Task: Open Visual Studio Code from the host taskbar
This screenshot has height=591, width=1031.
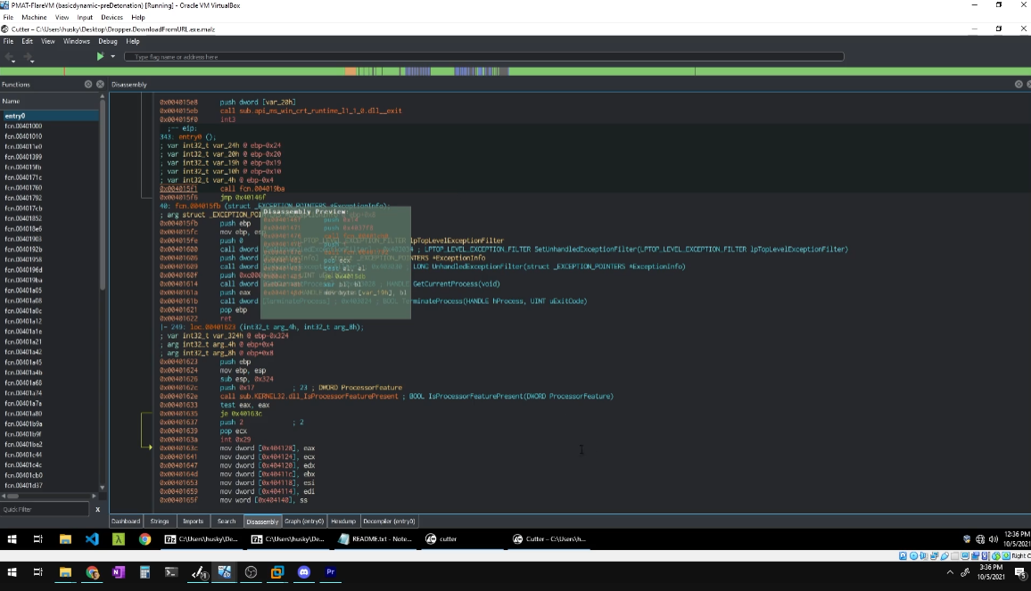Action: tap(94, 538)
